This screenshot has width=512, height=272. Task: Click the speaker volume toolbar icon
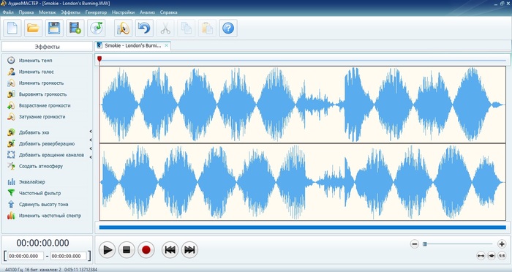(123, 28)
